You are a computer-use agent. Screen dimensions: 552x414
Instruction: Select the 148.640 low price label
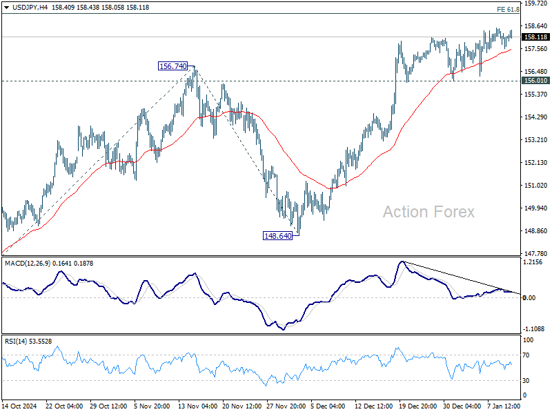[x=277, y=236]
